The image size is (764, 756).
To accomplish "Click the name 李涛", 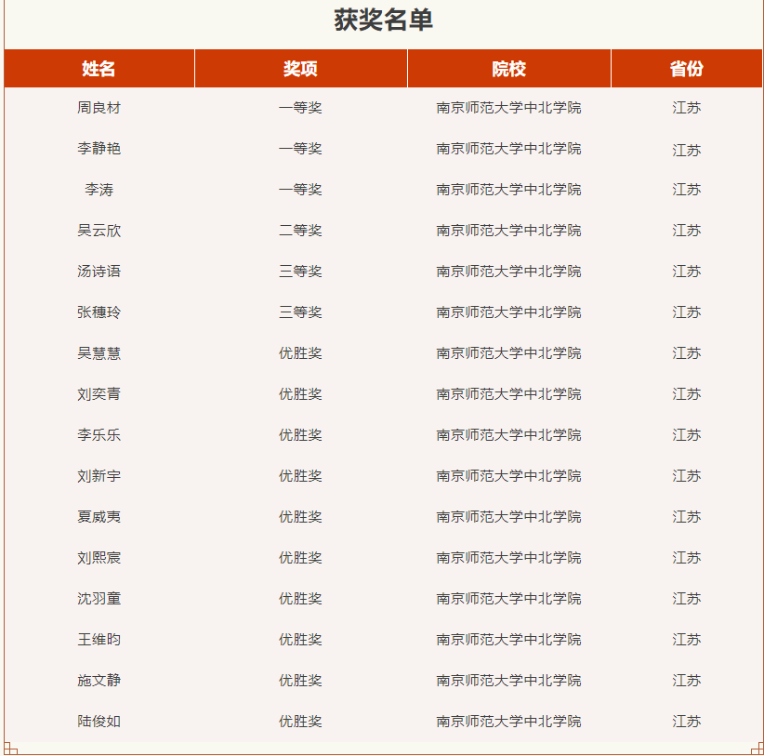I will pyautogui.click(x=99, y=190).
